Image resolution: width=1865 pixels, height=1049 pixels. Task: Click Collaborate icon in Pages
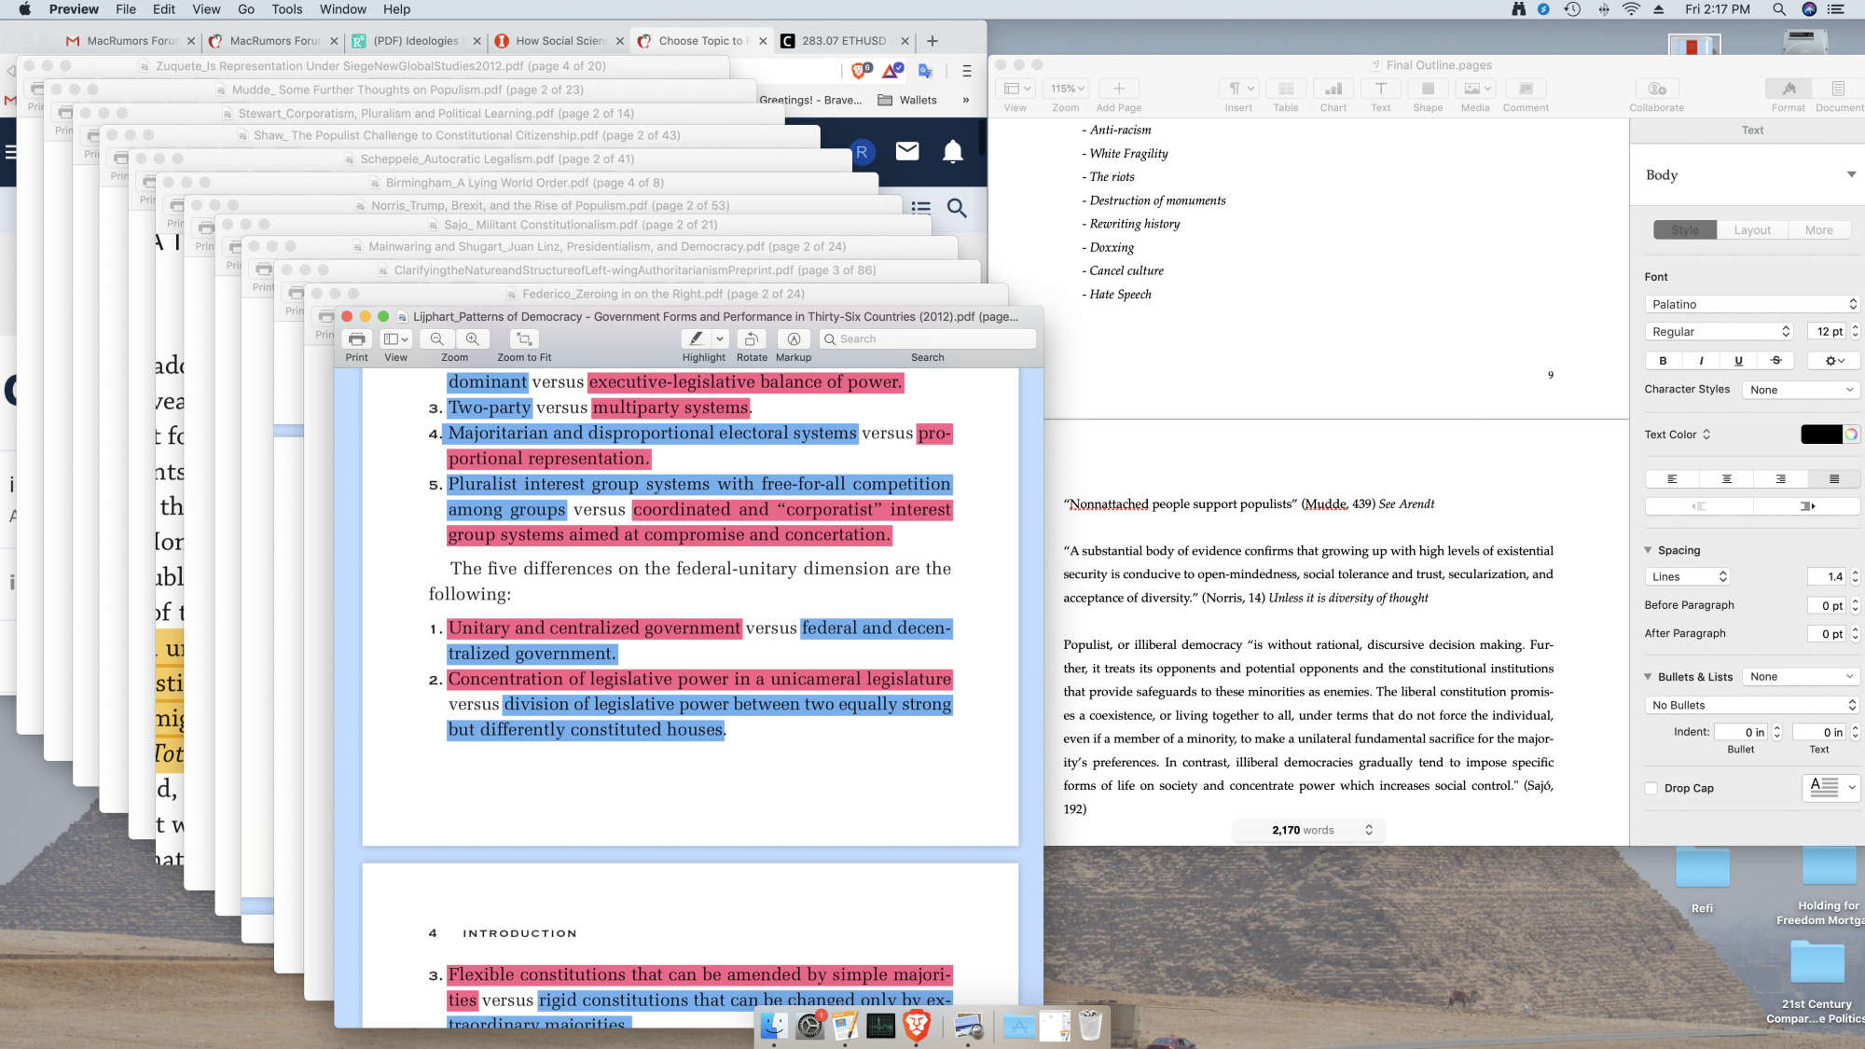[1657, 89]
